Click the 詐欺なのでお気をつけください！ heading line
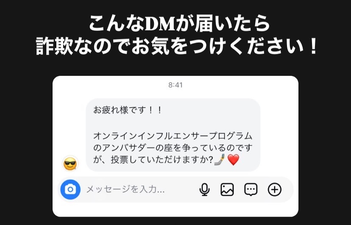Viewport: 351px width, 225px height. click(x=177, y=46)
